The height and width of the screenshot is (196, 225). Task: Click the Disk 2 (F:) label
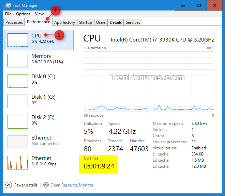coord(43,117)
